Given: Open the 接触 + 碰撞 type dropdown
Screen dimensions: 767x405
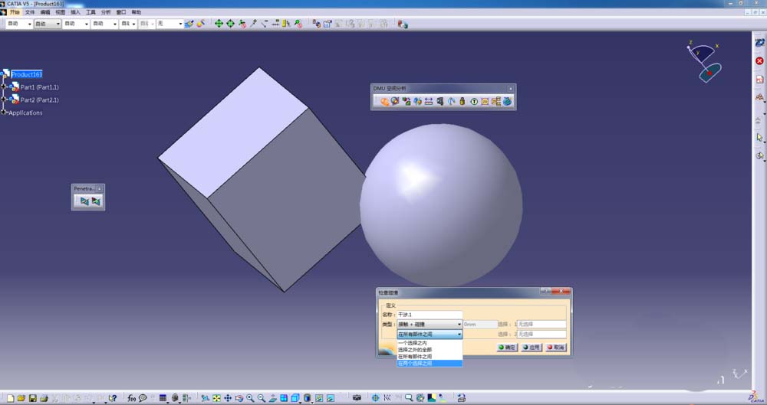Looking at the screenshot, I should [x=430, y=324].
